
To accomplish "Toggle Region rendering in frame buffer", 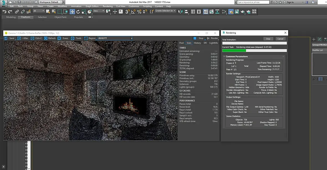I will [x=90, y=38].
